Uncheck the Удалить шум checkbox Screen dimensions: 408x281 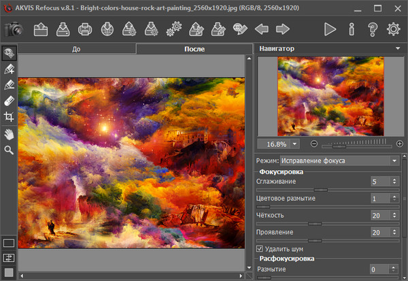tap(260, 249)
